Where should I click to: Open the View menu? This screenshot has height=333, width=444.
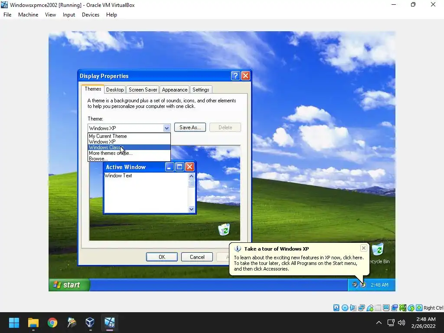[50, 15]
